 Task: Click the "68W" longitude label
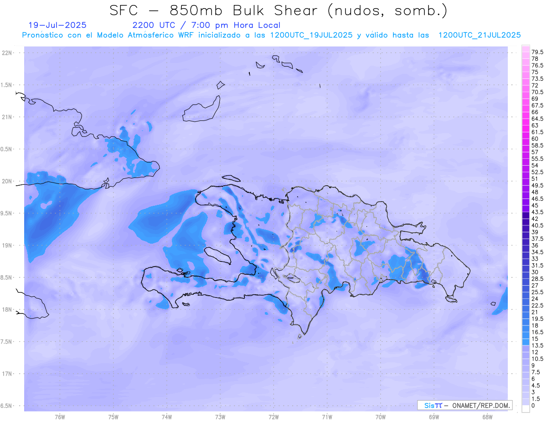point(487,417)
